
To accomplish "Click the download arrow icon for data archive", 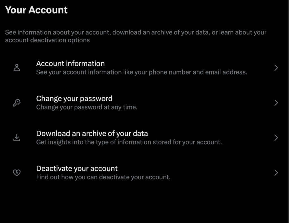I will point(17,138).
